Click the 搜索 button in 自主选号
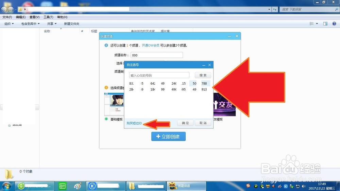 pos(203,75)
